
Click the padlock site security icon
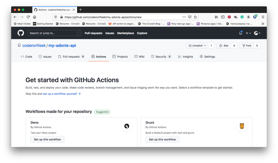pyautogui.click(x=61, y=17)
